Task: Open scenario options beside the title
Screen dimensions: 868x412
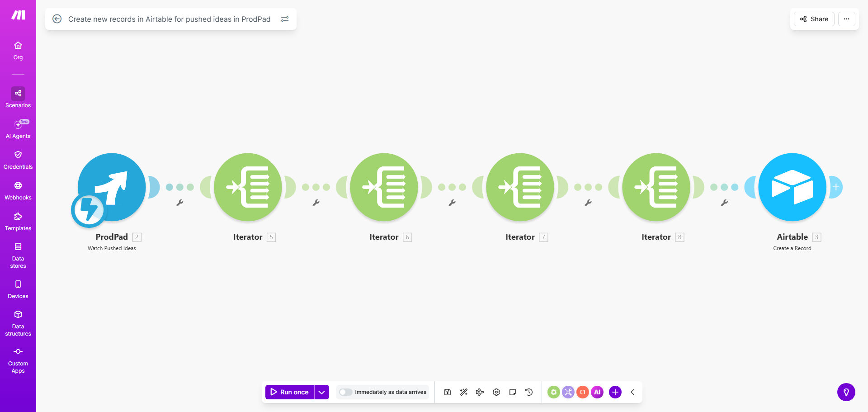Action: coord(285,19)
